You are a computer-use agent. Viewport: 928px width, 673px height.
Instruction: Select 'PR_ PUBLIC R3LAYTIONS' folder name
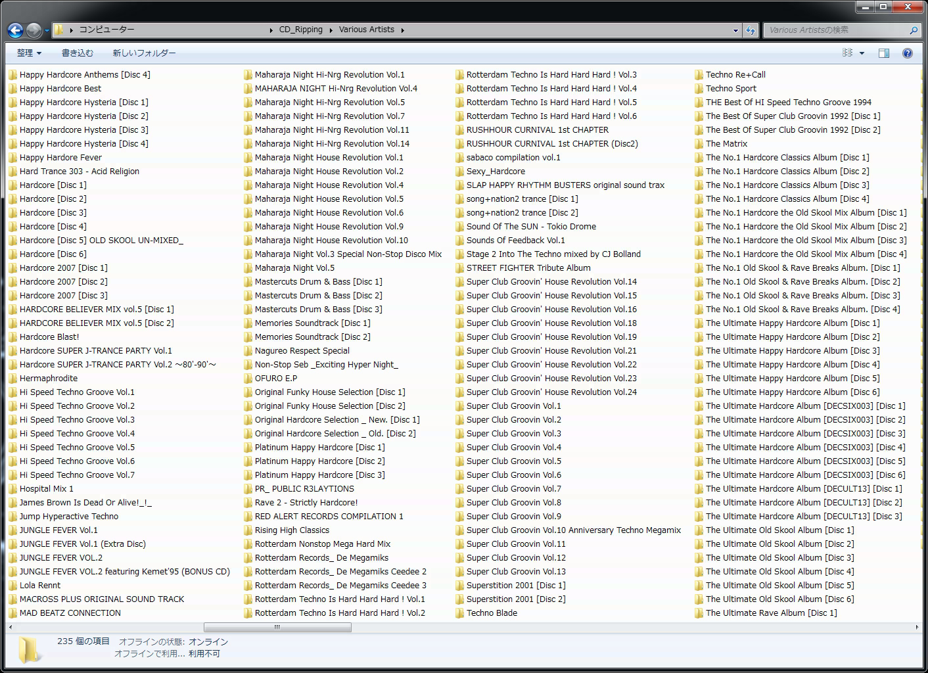[x=304, y=489]
